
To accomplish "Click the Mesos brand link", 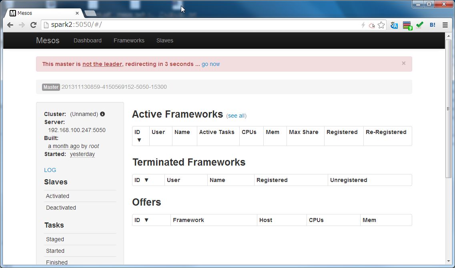I will 48,40.
